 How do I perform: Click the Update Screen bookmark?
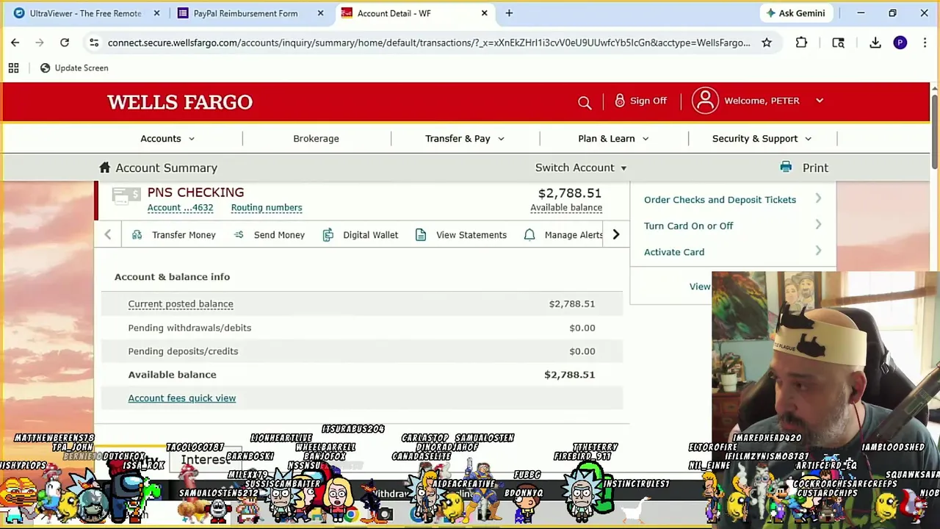73,68
